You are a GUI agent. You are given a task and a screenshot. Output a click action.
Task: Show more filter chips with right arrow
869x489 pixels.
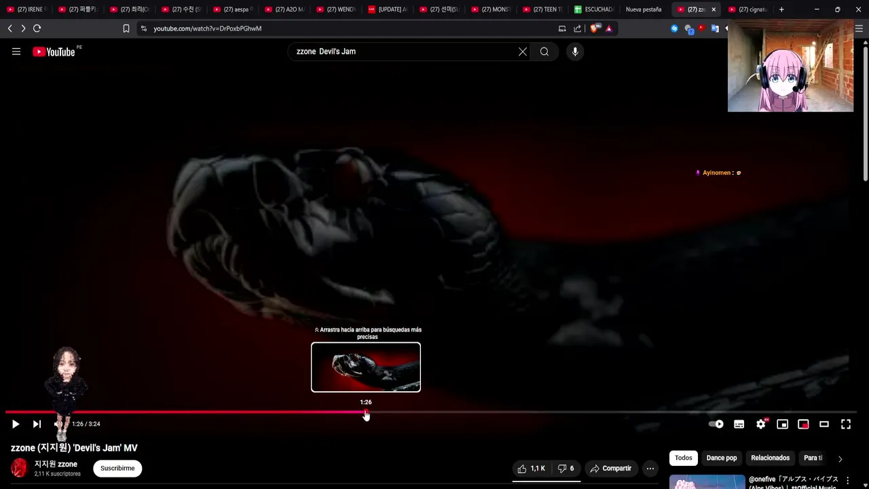840,458
